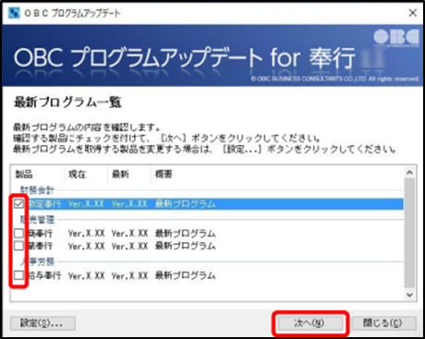Viewport: 425px width, 339px height.
Task: Check the 商奉行 checkbox
Action: [18, 234]
